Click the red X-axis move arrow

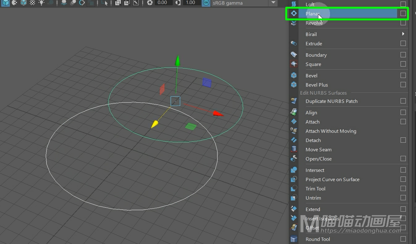click(219, 114)
